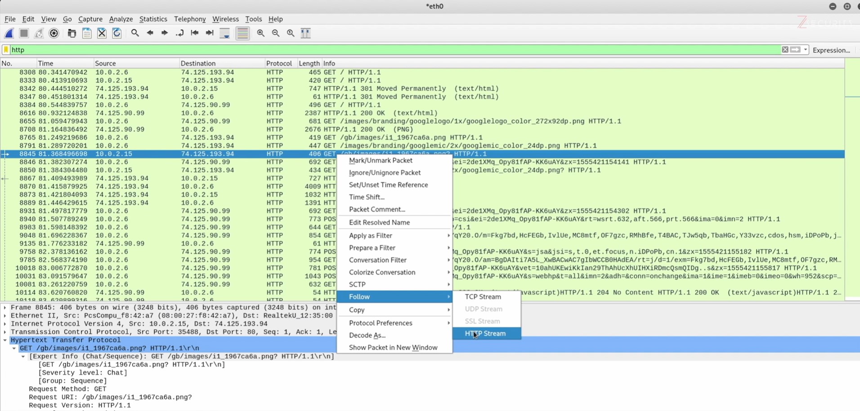Click the resize columns icon
The image size is (860, 411).
click(x=306, y=33)
